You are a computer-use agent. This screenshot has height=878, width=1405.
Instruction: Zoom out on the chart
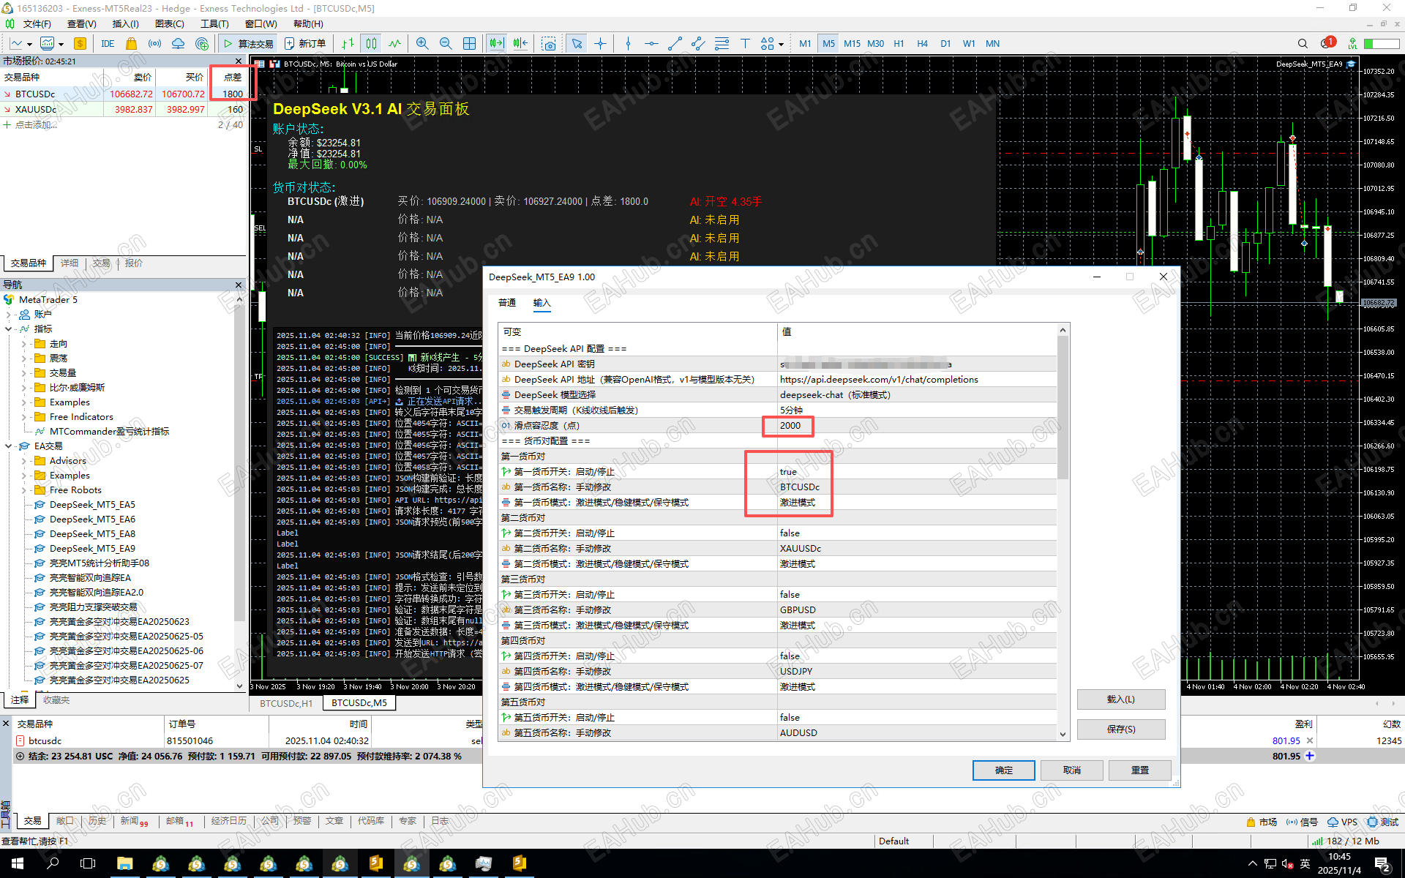click(446, 44)
